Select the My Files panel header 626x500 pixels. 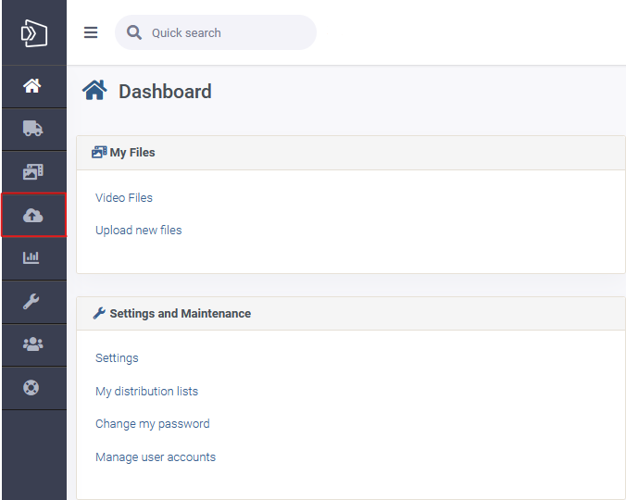coord(351,153)
